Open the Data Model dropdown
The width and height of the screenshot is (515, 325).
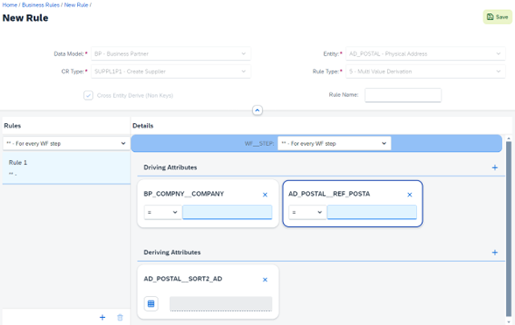171,54
